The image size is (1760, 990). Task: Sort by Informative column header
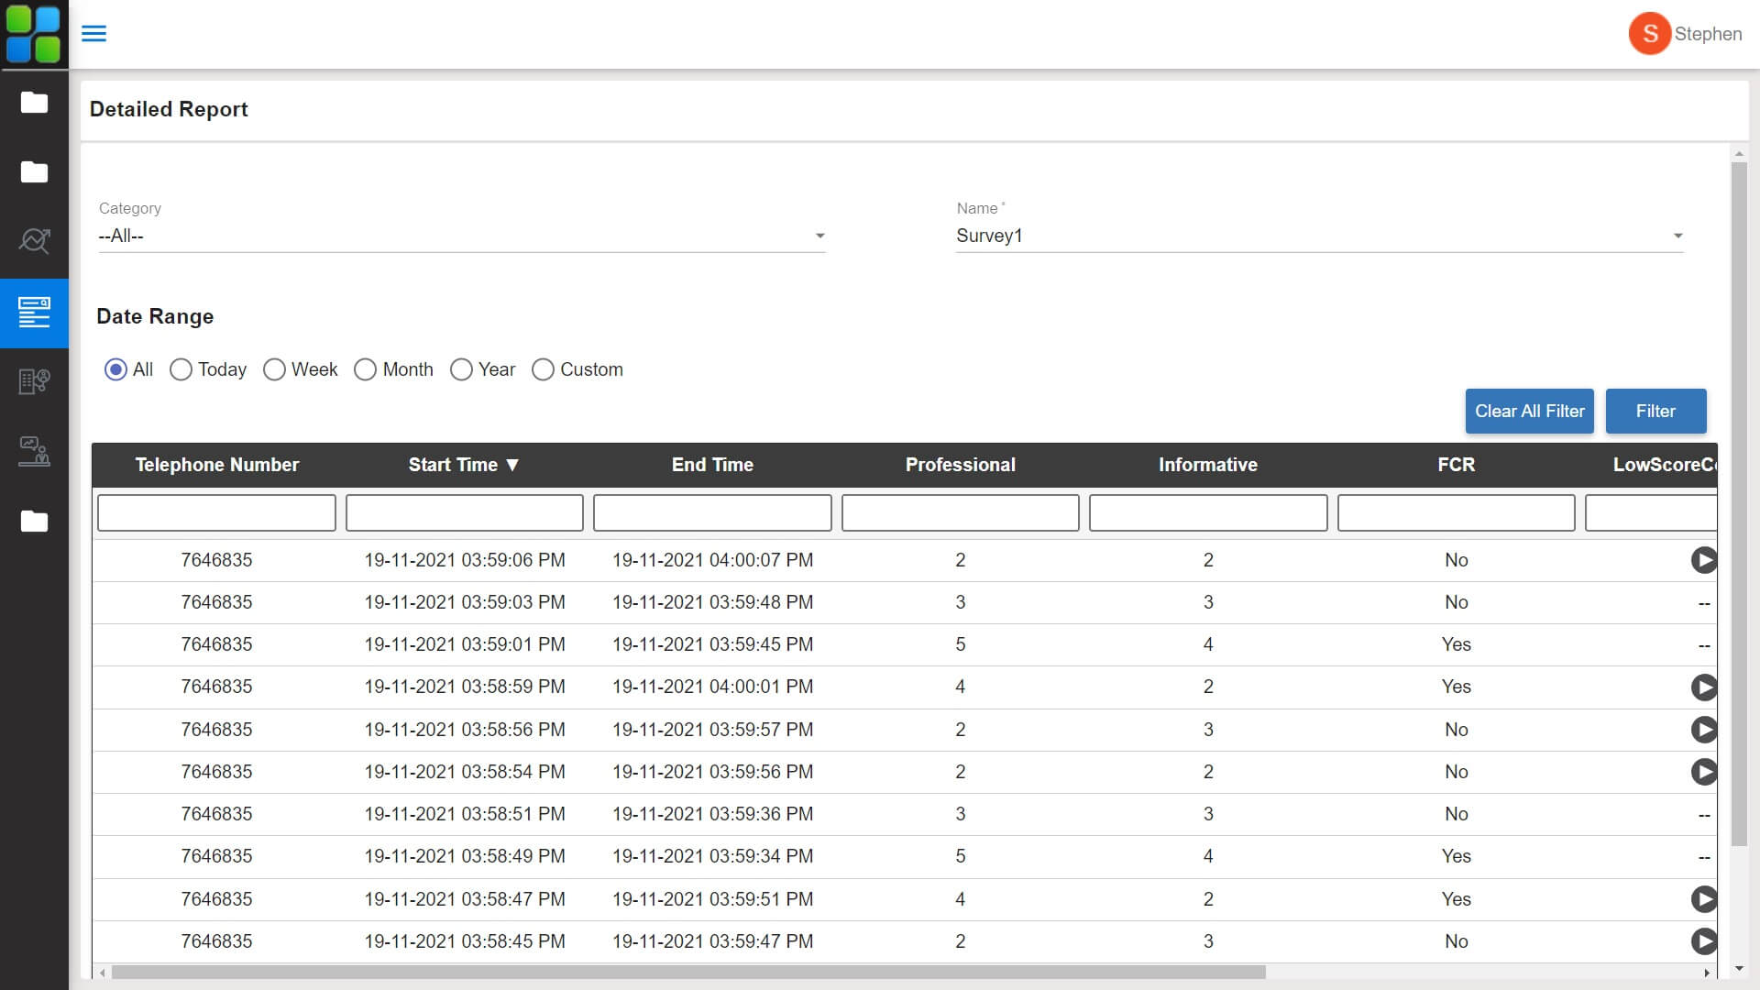tap(1207, 465)
